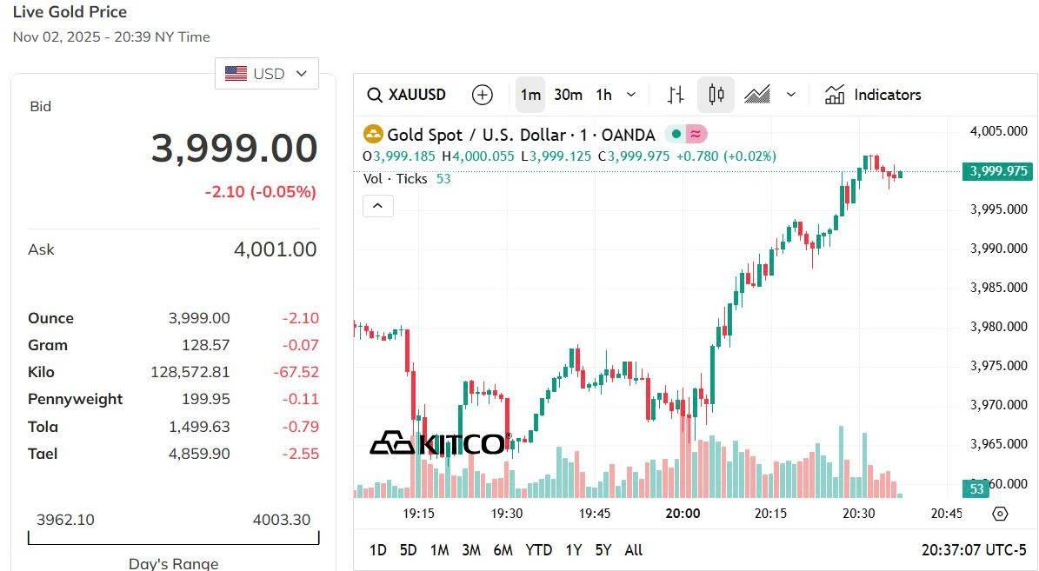Toggle the 30m interval

[x=567, y=95]
